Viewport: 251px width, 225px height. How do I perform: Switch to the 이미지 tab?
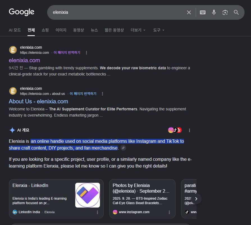[61, 30]
